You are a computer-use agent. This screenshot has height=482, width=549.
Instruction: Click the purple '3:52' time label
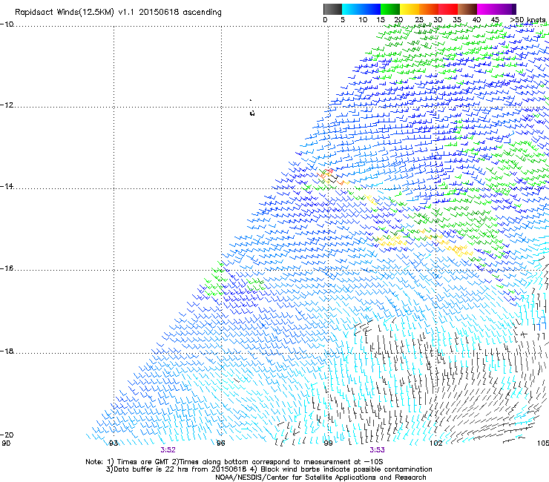tap(168, 450)
